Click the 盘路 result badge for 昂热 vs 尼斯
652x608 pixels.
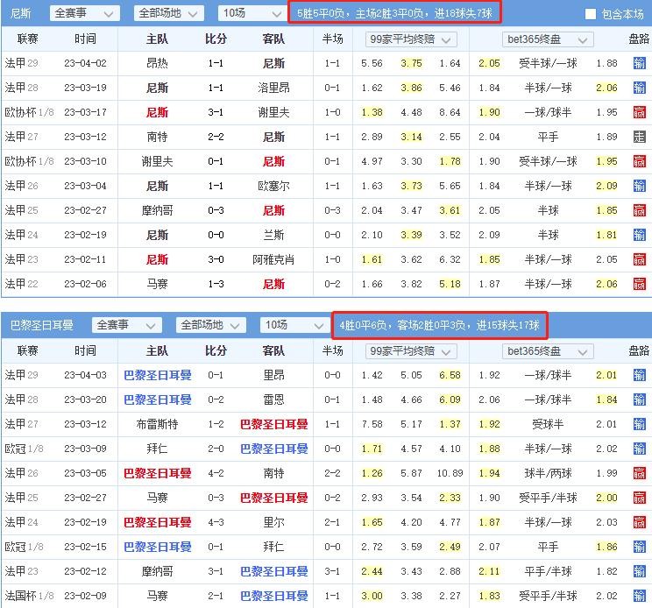click(x=639, y=64)
